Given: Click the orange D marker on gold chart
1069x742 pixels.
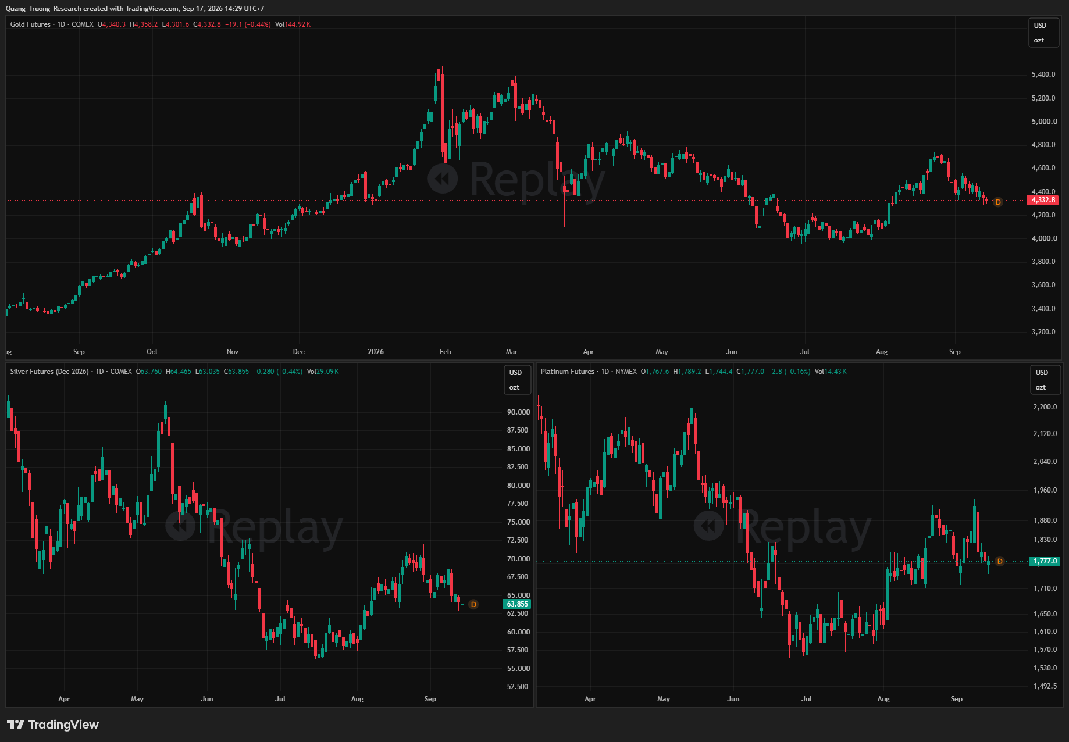Looking at the screenshot, I should click(998, 202).
